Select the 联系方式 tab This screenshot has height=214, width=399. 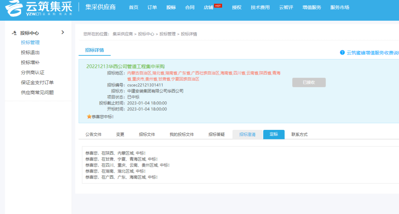299,134
